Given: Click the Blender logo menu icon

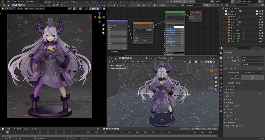Looking at the screenshot, I should point(2,2).
